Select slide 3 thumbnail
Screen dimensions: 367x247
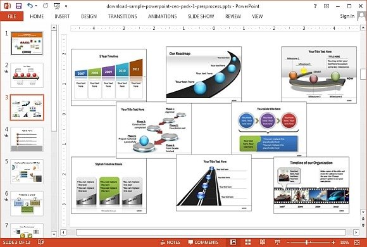tap(27, 108)
